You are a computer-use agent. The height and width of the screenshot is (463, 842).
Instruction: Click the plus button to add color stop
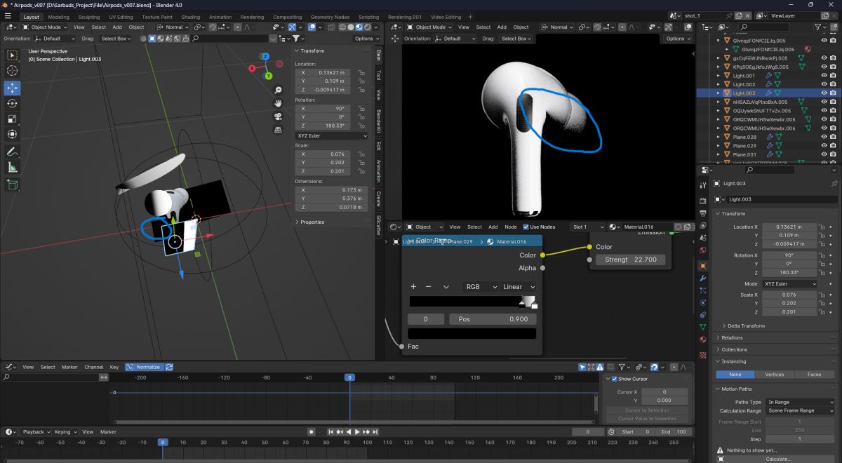pyautogui.click(x=414, y=287)
